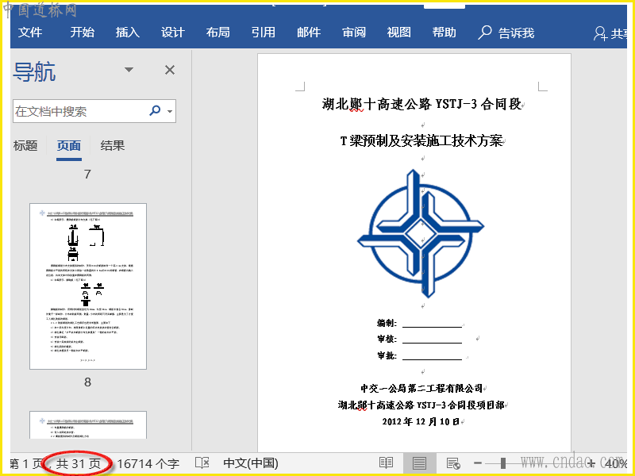Screen dimensions: 635x476
Task: Click the proofing check book icon
Action: point(202,463)
